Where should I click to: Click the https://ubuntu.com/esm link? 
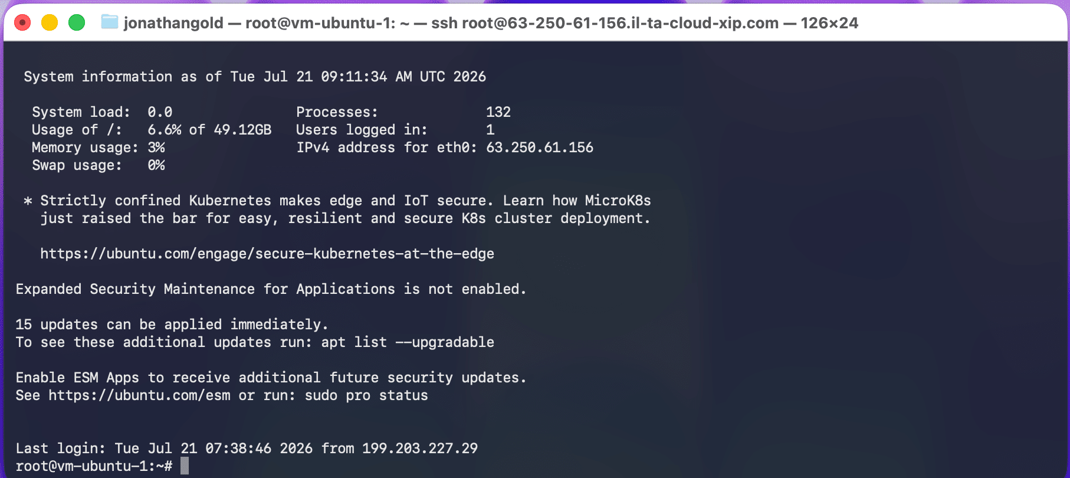point(139,395)
